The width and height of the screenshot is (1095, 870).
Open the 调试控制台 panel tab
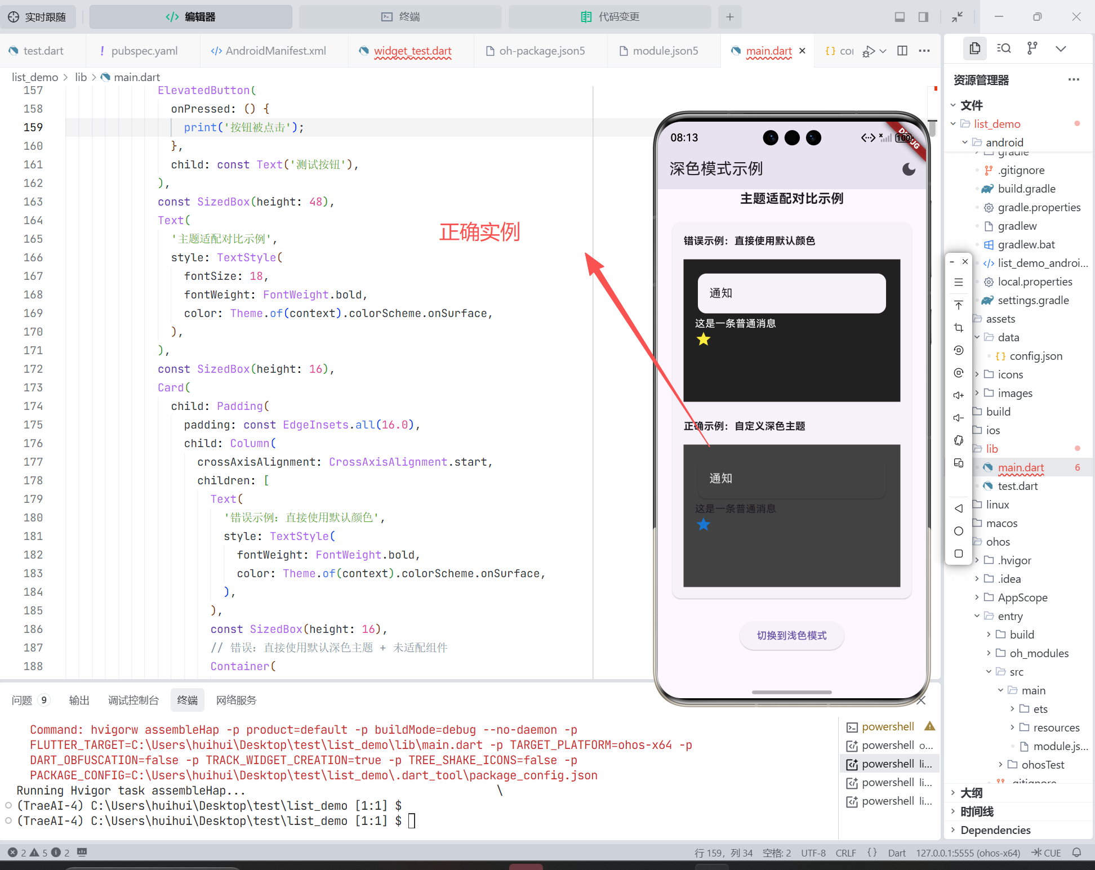(x=133, y=700)
